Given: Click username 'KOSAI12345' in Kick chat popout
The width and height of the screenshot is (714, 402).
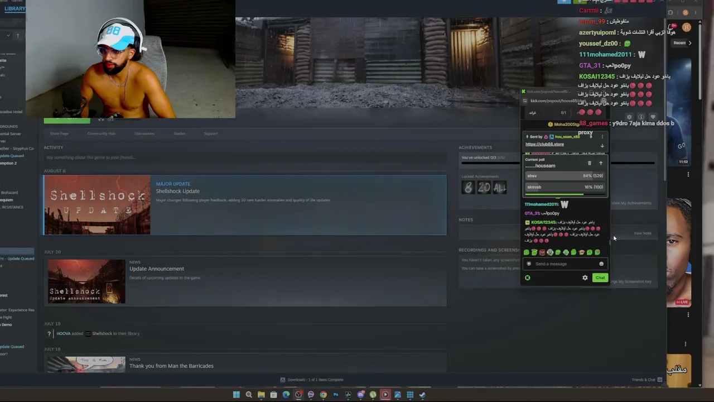Looking at the screenshot, I should click(x=543, y=222).
